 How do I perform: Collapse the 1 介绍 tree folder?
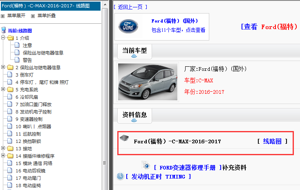[3, 38]
